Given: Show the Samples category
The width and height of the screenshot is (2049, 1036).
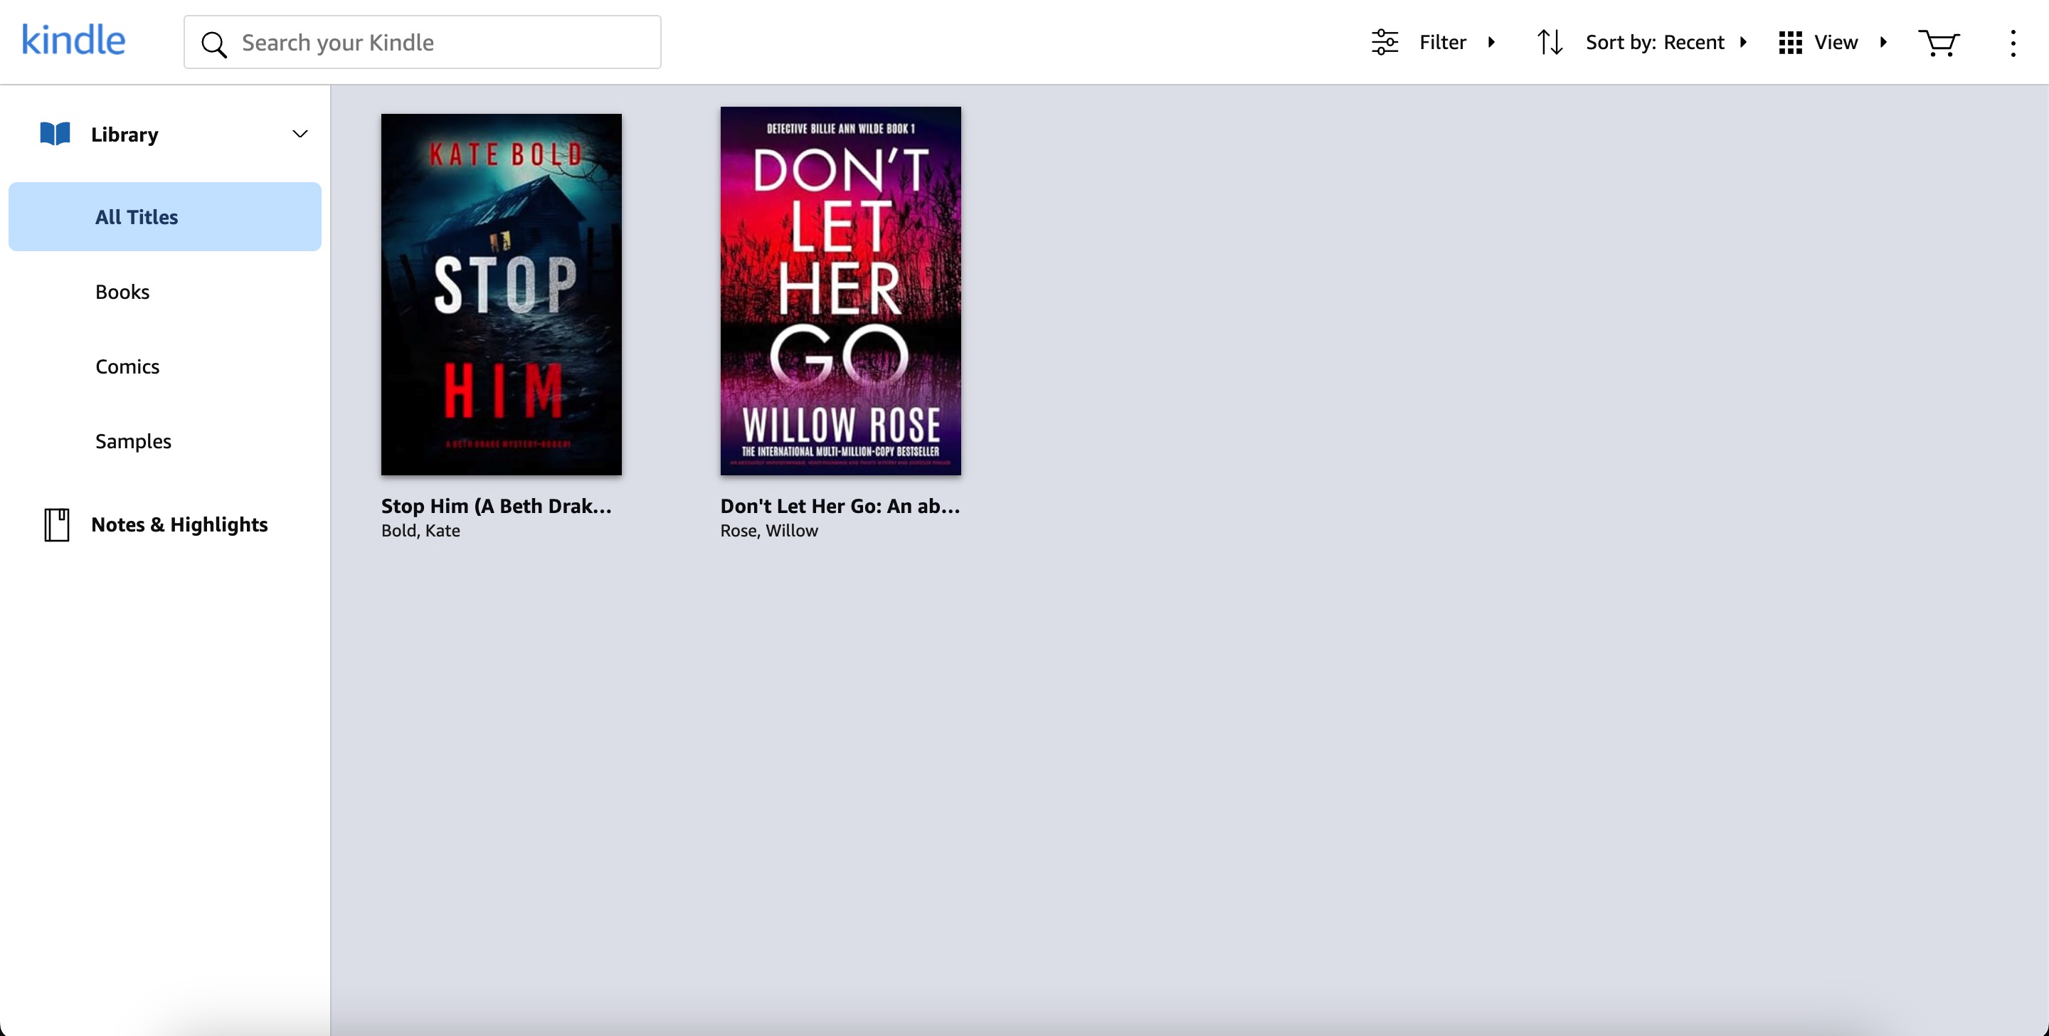Looking at the screenshot, I should coord(133,441).
